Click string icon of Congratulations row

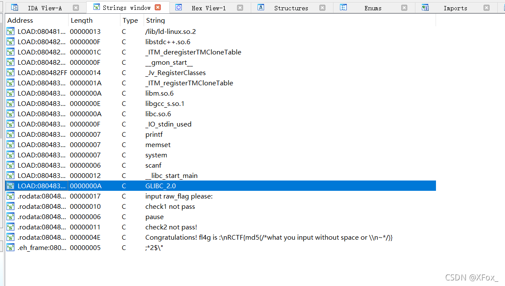coord(11,238)
